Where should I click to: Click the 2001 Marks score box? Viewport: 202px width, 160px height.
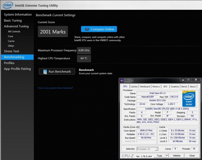tap(53, 32)
